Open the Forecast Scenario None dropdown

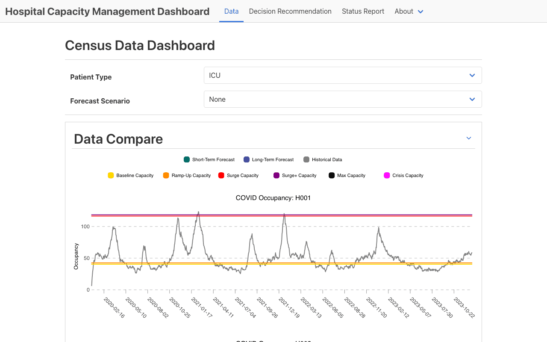[343, 99]
